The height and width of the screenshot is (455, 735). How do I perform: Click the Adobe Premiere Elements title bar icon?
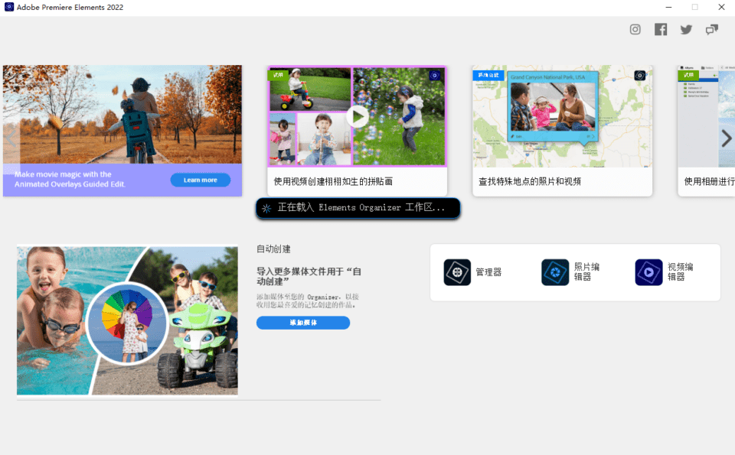click(x=9, y=7)
